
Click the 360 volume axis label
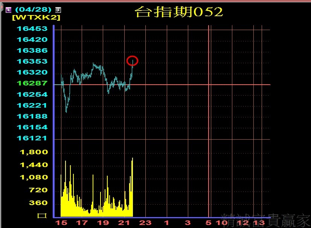coord(38,203)
